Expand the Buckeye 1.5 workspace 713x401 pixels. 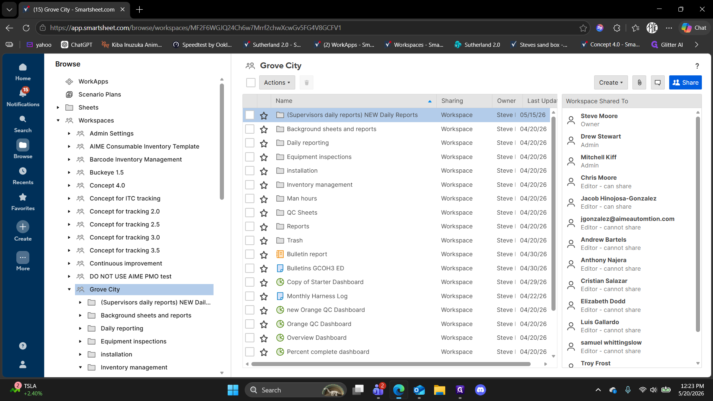coord(69,173)
